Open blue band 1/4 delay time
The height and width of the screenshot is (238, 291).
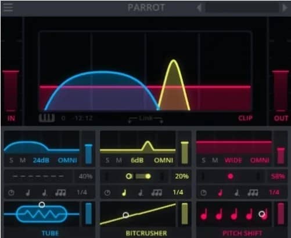pyautogui.click(x=82, y=192)
